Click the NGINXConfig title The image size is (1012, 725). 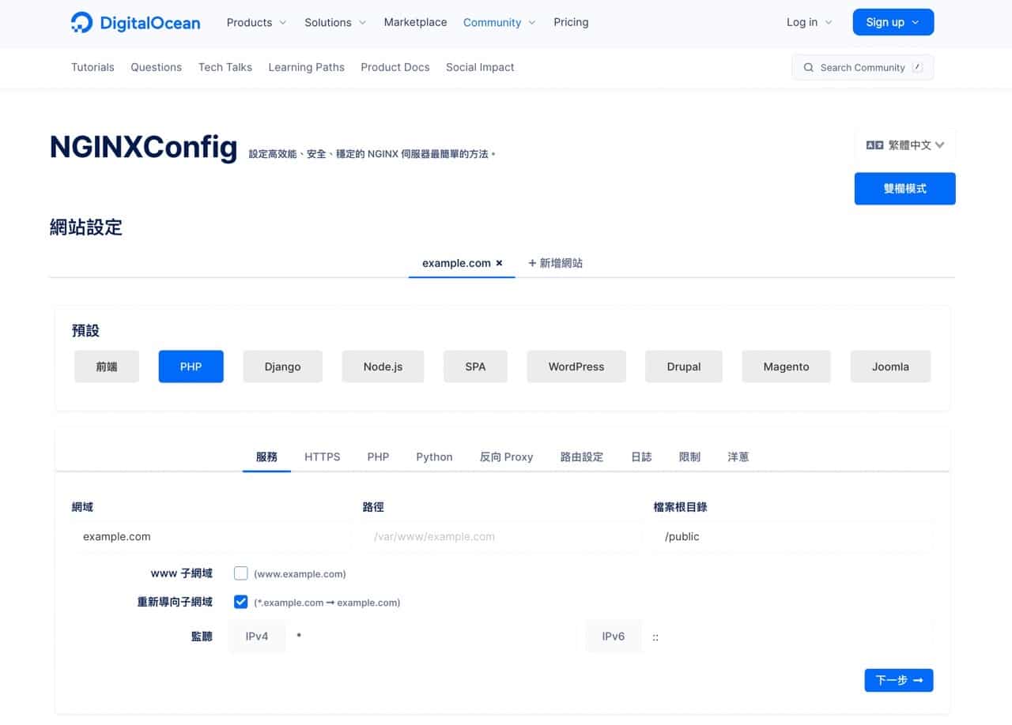pyautogui.click(x=143, y=147)
